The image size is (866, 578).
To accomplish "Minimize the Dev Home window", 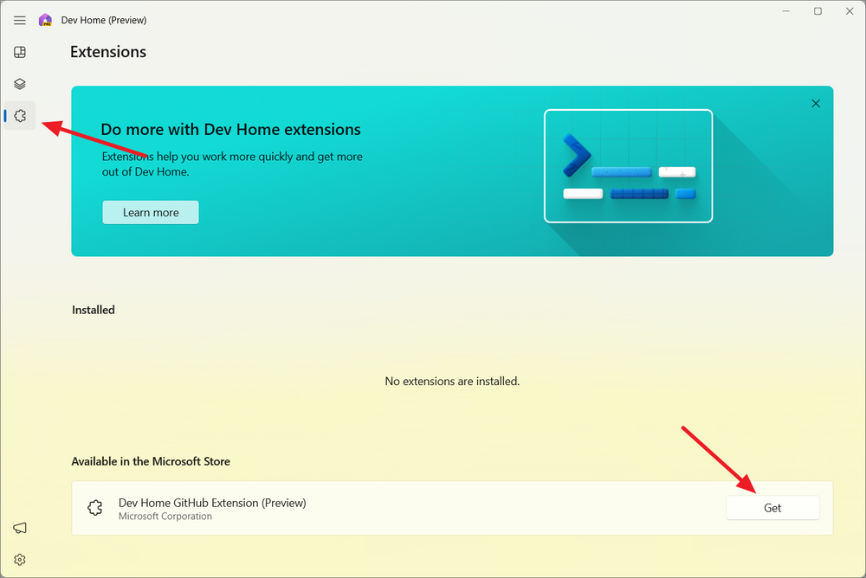I will [785, 10].
